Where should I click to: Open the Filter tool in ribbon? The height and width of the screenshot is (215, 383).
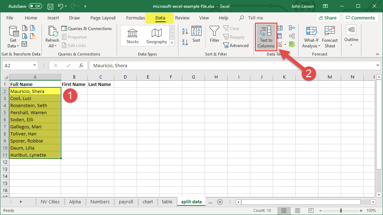click(x=214, y=35)
